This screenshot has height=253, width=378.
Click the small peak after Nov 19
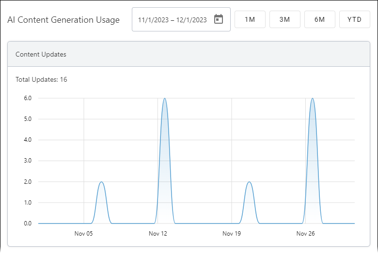(x=249, y=182)
